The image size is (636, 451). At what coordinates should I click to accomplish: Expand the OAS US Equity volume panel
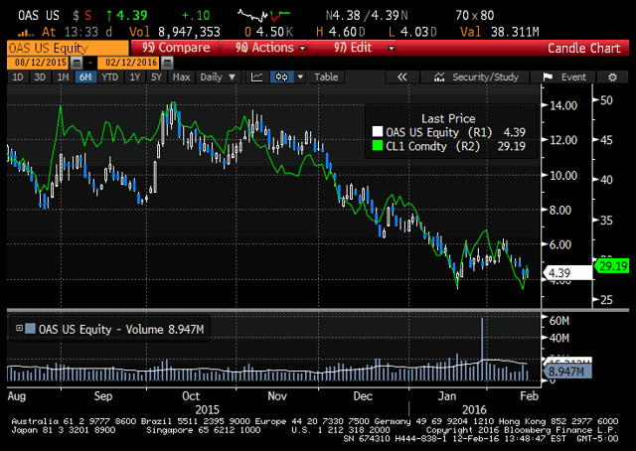pyautogui.click(x=19, y=328)
